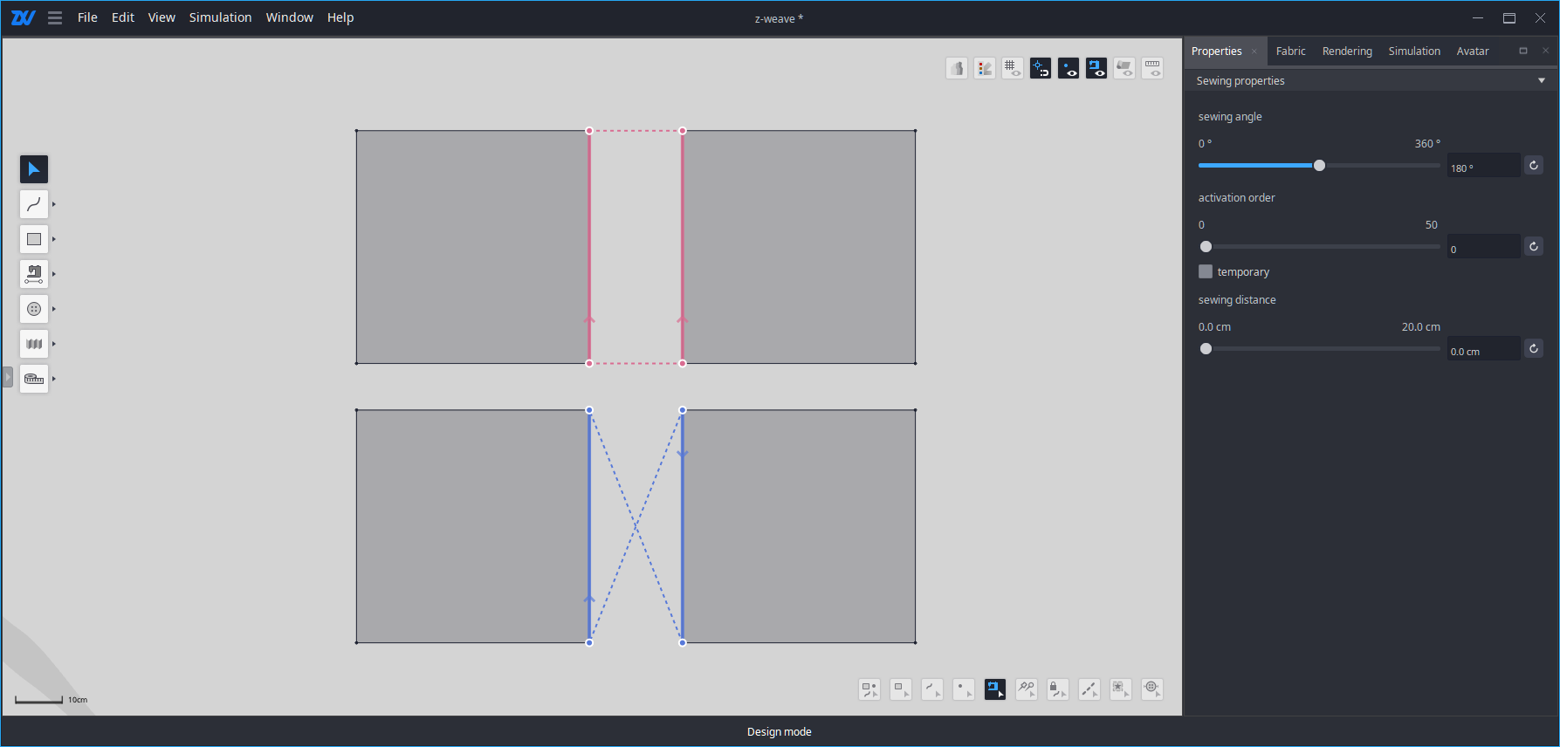Click the activation order input field
The width and height of the screenshot is (1560, 747).
[x=1483, y=247]
